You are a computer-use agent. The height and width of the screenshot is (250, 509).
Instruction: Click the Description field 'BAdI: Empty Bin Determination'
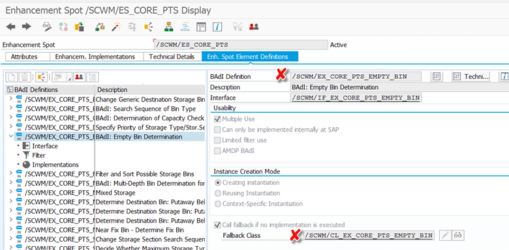pyautogui.click(x=399, y=87)
